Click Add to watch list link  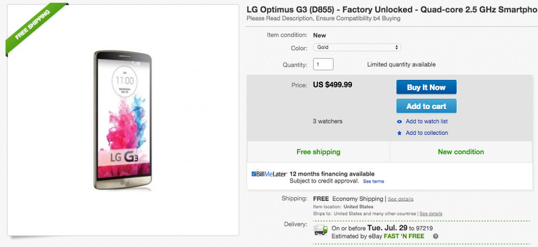pyautogui.click(x=427, y=122)
